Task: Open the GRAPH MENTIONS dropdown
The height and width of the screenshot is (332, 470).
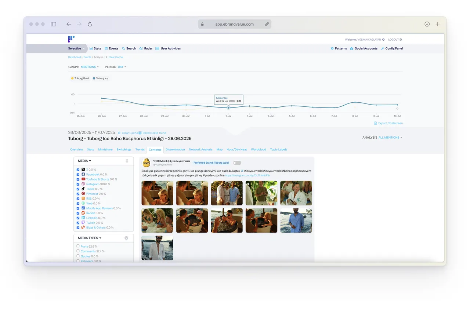Action: pyautogui.click(x=90, y=67)
